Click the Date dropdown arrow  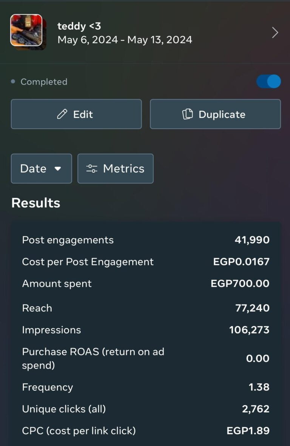[x=58, y=169]
